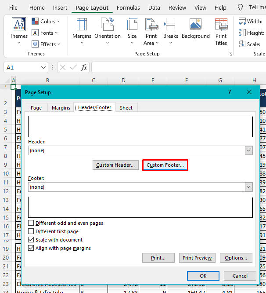Select column F header

(187, 81)
